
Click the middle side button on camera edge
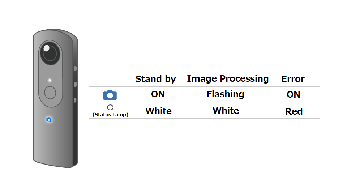[x=75, y=84]
